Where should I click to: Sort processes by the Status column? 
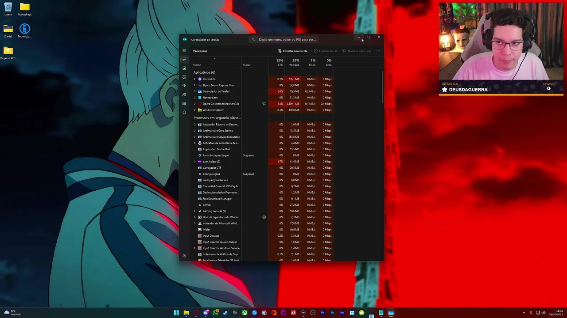(255, 63)
